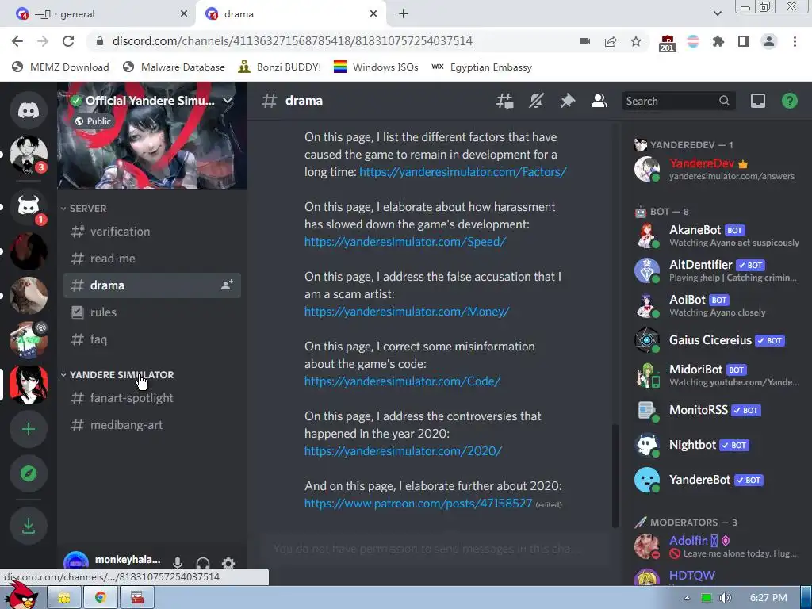Viewport: 812px width, 609px height.
Task: Click the Chrome address bar URL
Action: tap(292, 41)
